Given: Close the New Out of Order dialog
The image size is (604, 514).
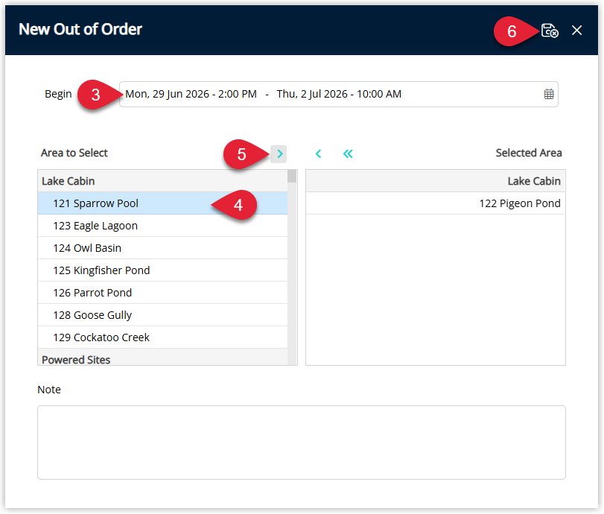Looking at the screenshot, I should point(576,30).
